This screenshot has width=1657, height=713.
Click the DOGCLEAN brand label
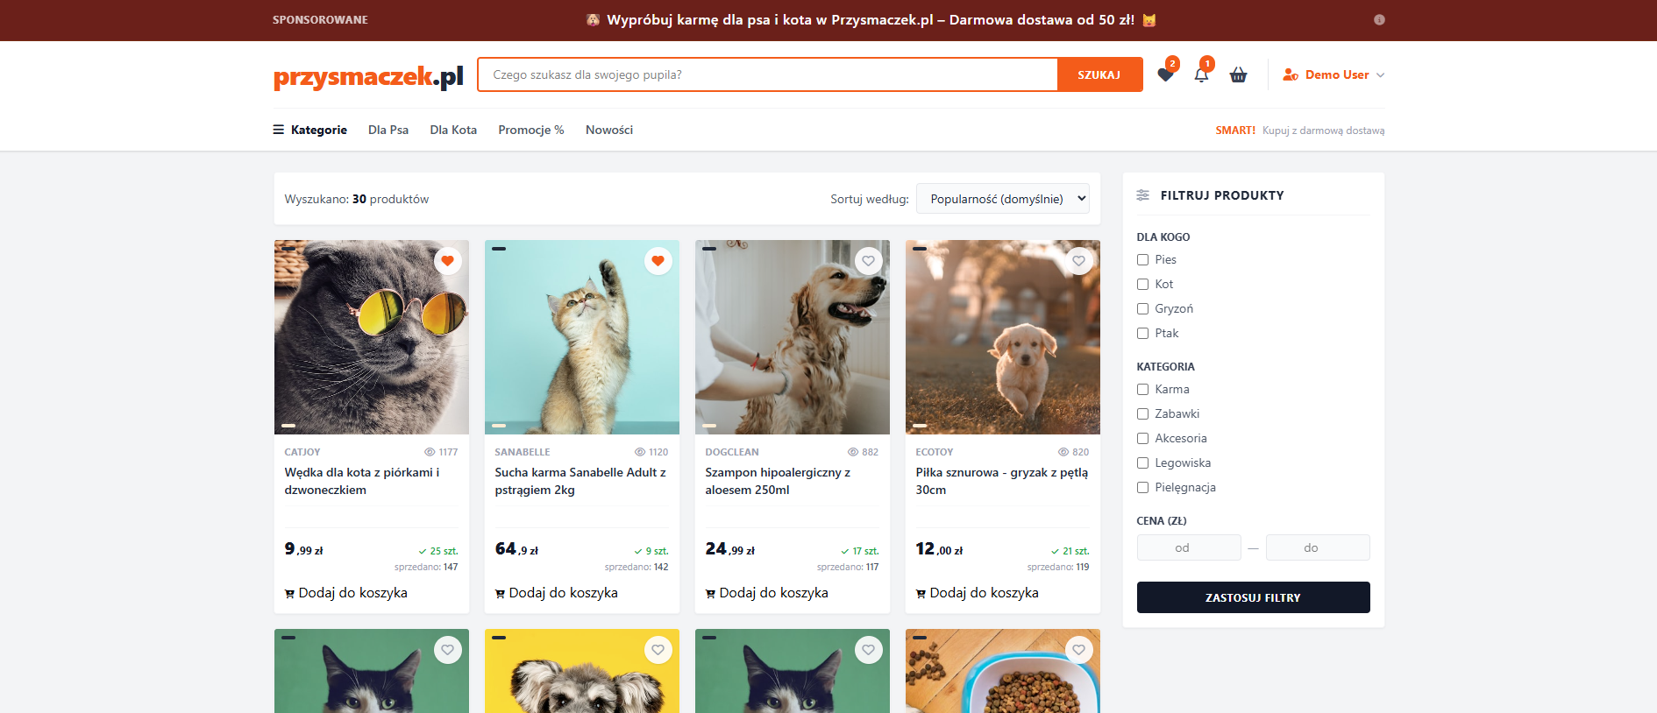(732, 452)
